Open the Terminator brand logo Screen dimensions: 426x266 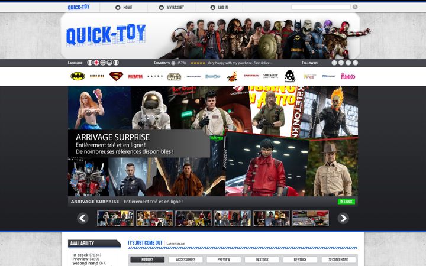click(x=193, y=76)
